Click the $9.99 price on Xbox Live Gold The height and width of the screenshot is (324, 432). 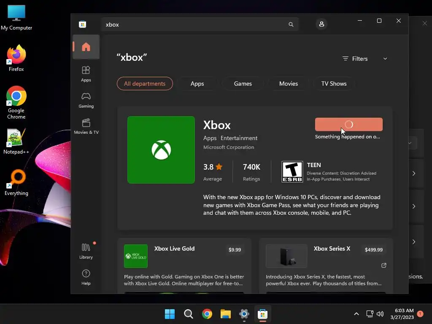[235, 250]
